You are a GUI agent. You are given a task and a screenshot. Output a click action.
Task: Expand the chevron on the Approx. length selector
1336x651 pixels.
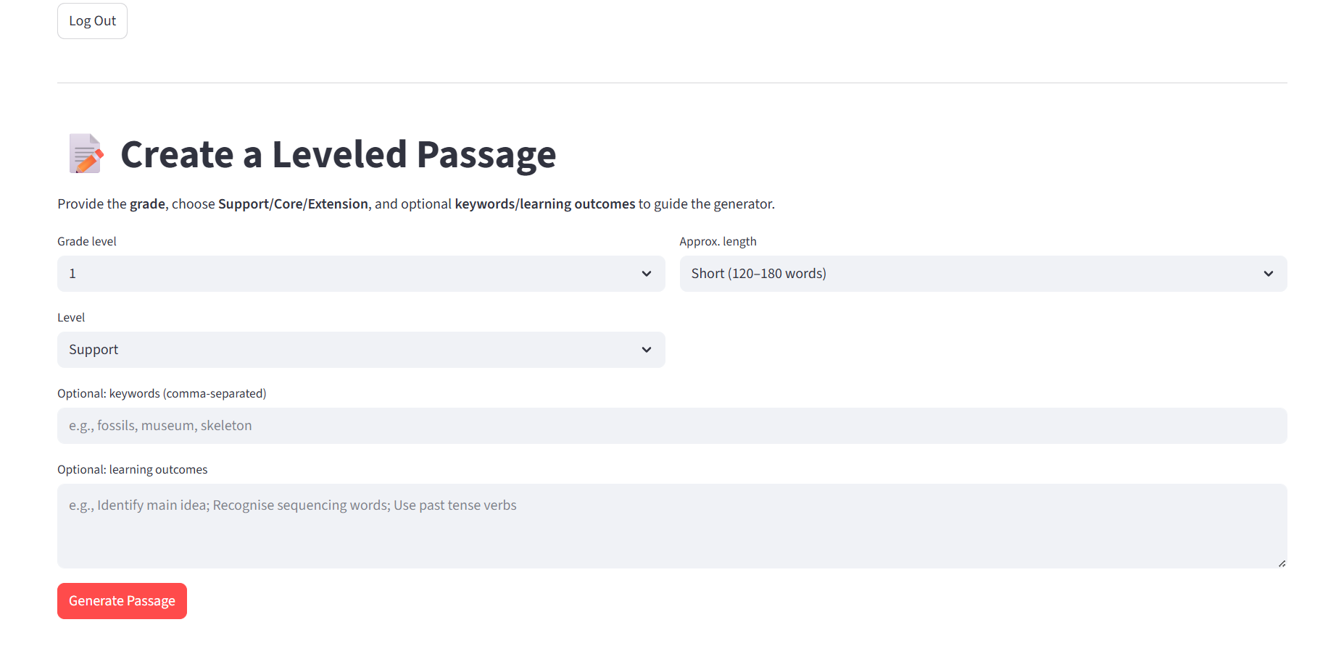[1269, 274]
